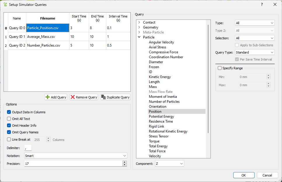Increase Precision with the up arrow

pyautogui.click(x=125, y=162)
